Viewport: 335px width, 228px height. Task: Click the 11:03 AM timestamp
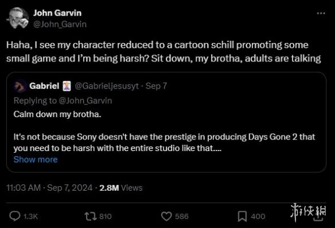click(x=24, y=188)
